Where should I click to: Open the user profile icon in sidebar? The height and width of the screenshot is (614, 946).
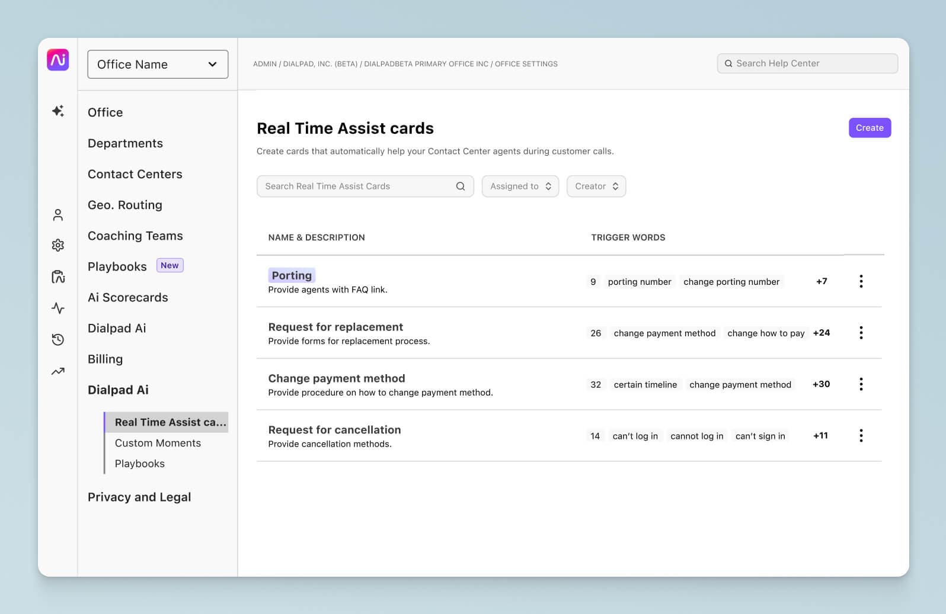pyautogui.click(x=57, y=215)
